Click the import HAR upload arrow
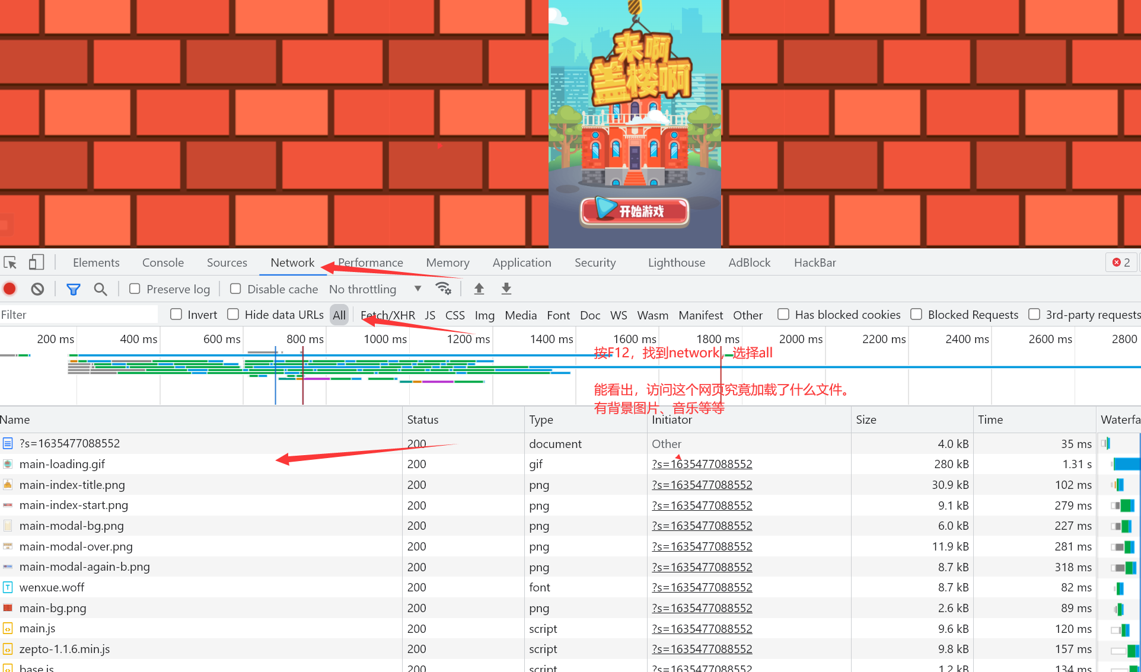1141x672 pixels. [x=479, y=289]
